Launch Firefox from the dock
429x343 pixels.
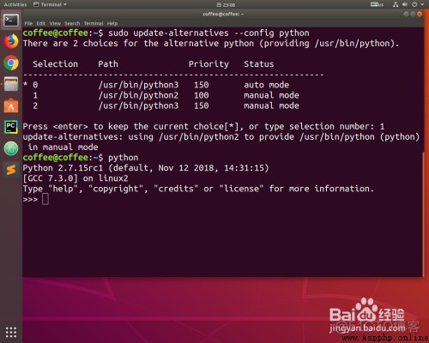tap(11, 41)
